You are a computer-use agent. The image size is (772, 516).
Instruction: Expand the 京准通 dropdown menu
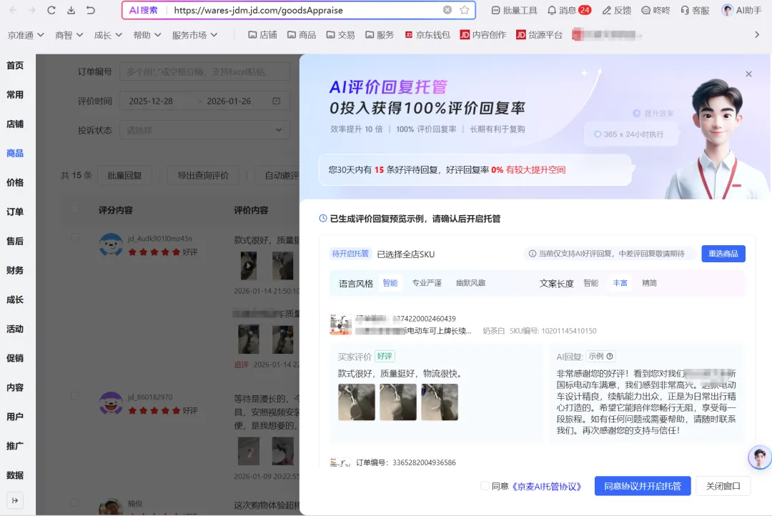[x=26, y=34]
